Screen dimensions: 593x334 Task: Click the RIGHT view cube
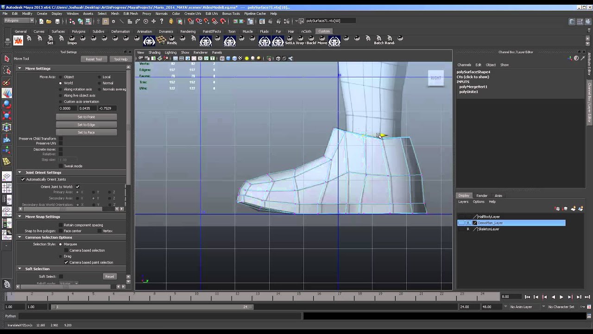click(x=436, y=78)
